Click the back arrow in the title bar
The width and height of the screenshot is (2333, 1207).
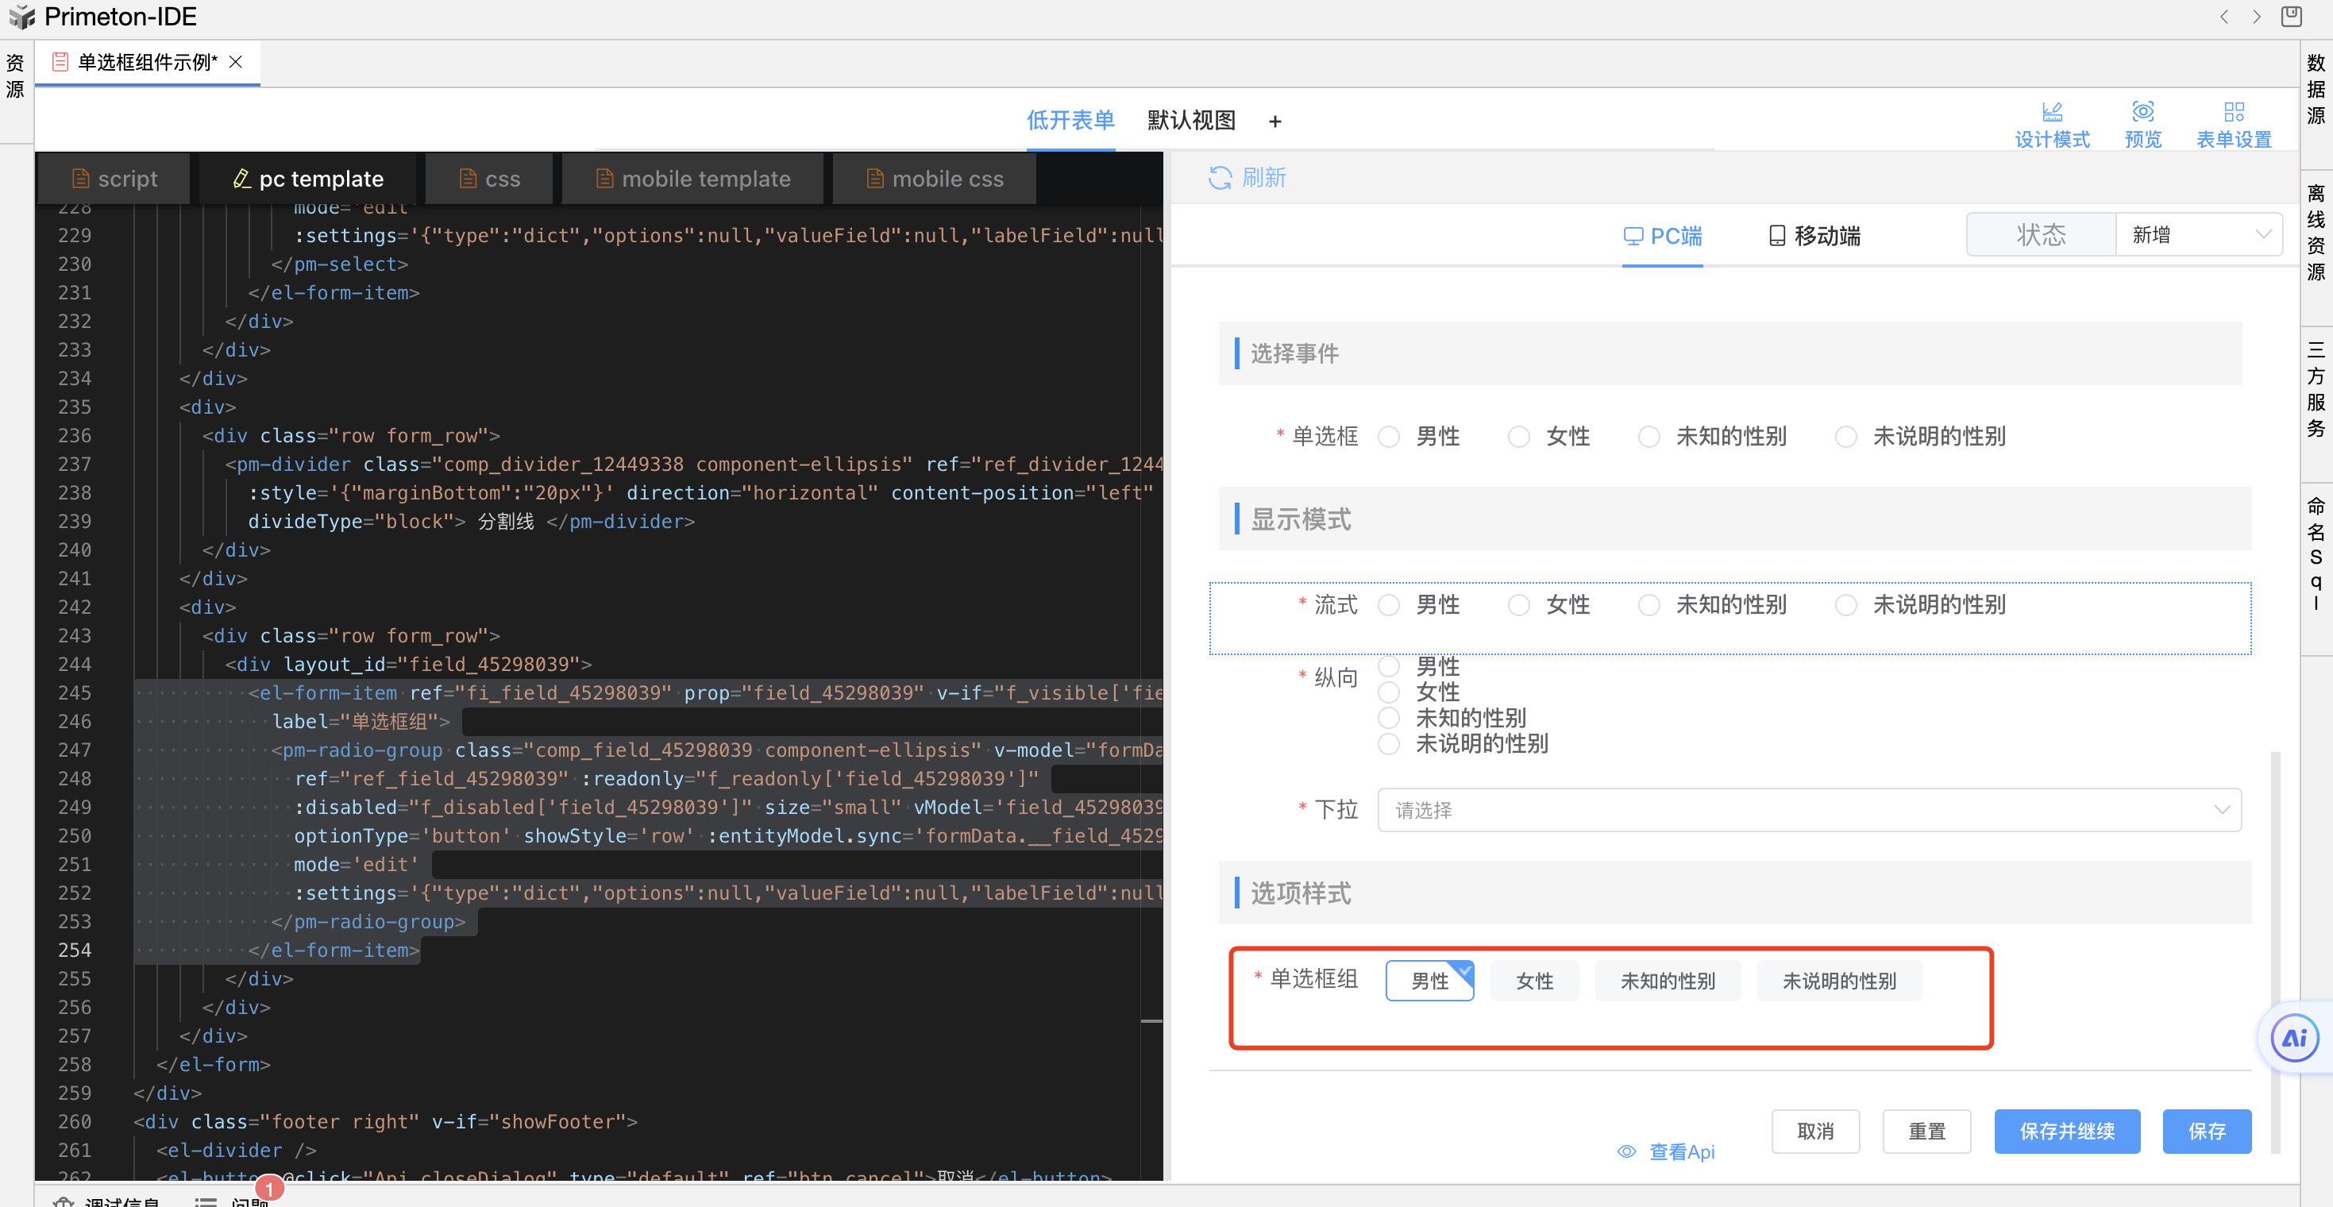(x=2223, y=17)
